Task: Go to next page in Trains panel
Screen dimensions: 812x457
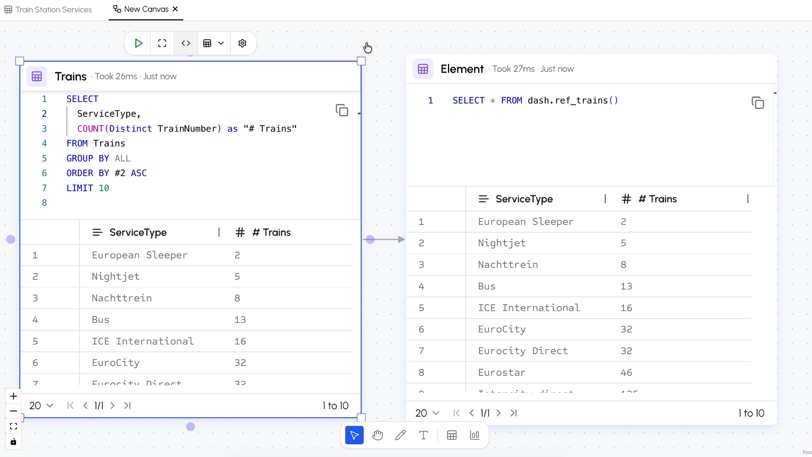Action: coord(112,405)
